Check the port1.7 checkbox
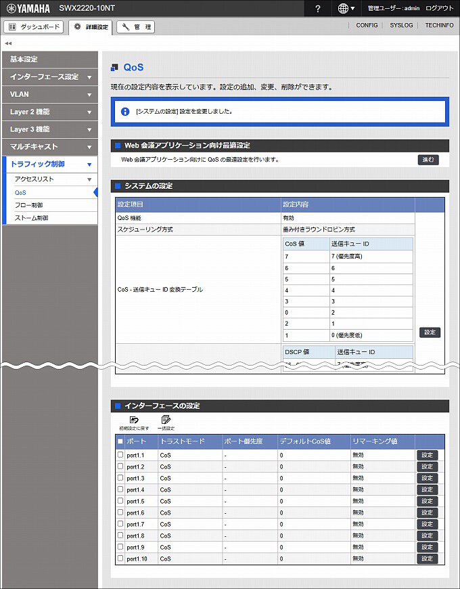Screen dimensions: 460x589 (120, 523)
